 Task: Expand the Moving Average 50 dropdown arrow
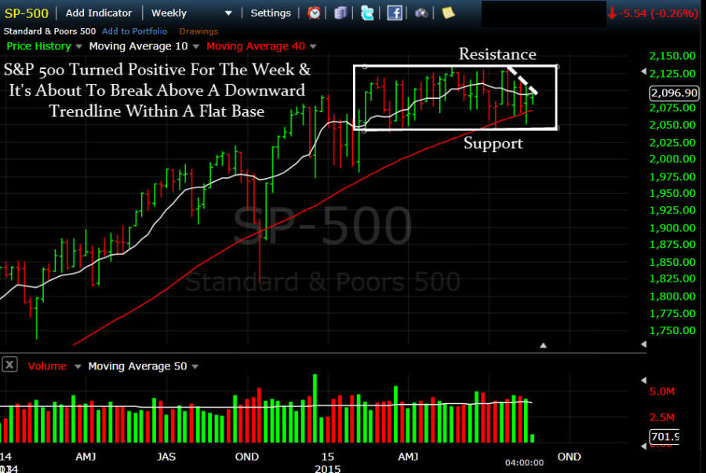click(195, 367)
